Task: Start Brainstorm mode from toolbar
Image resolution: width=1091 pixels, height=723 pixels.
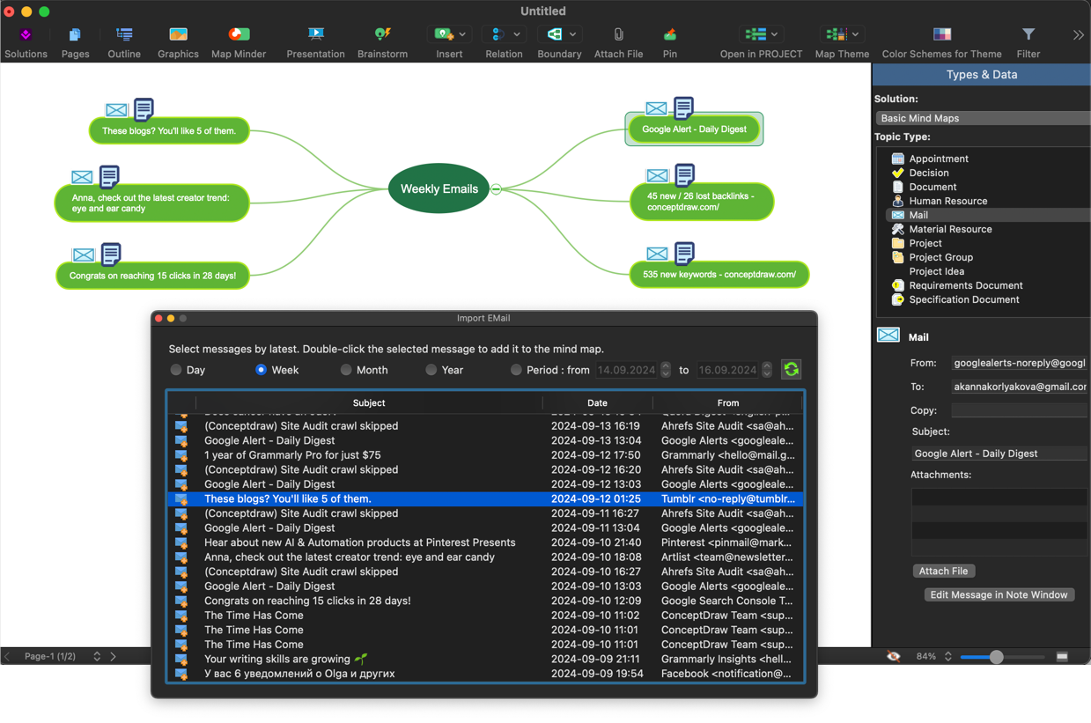Action: [x=382, y=35]
